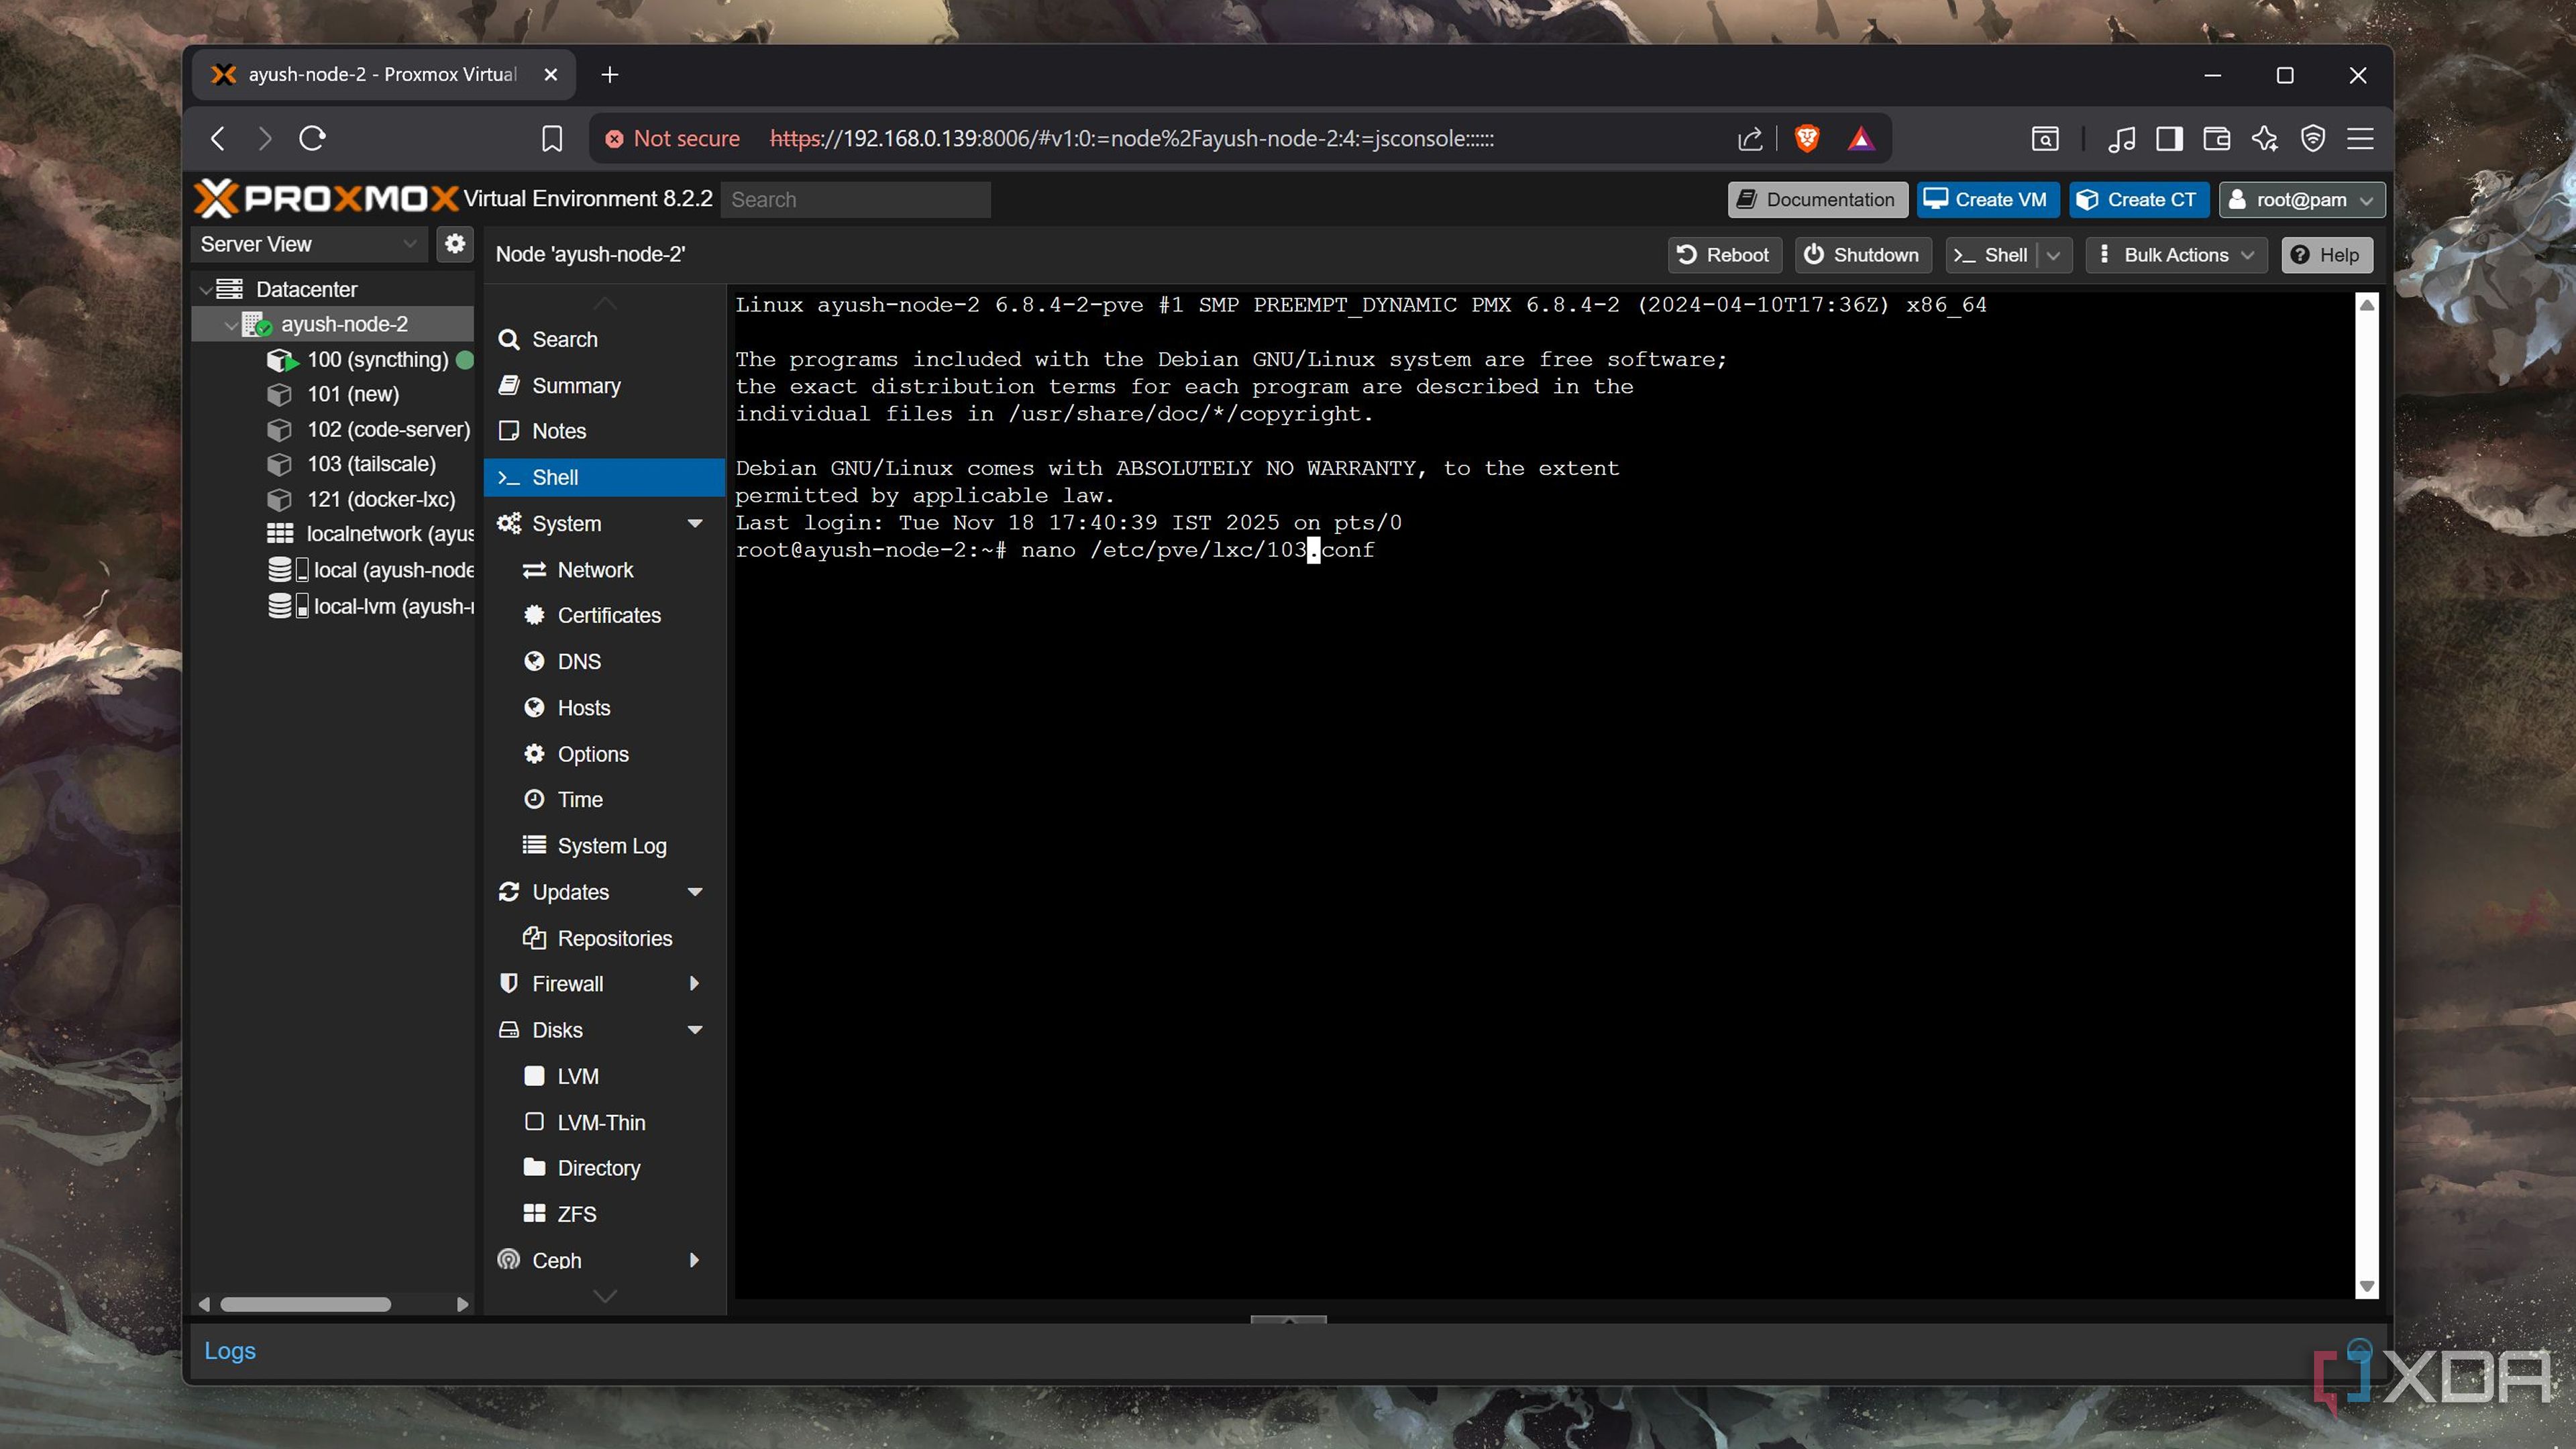Click the Server View settings gear icon
Image resolution: width=2576 pixels, height=1449 pixels.
point(455,244)
